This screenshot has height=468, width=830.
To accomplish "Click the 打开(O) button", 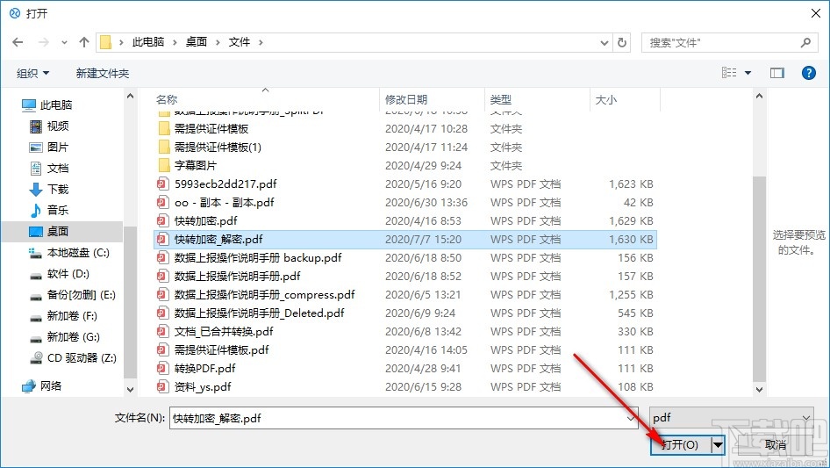I will point(681,444).
